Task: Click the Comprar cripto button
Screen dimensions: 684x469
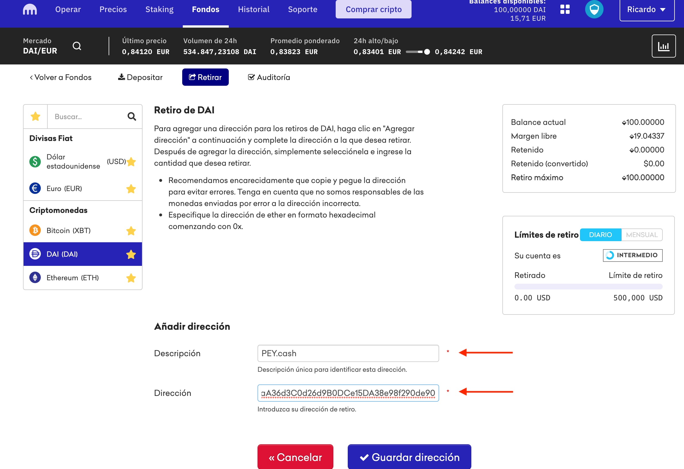Action: pos(374,9)
